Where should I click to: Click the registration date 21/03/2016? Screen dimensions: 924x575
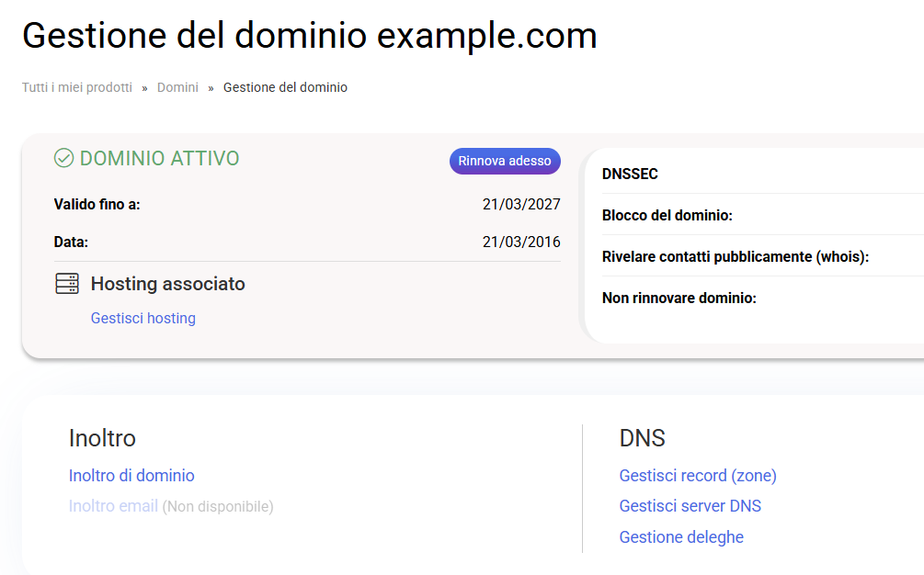pyautogui.click(x=521, y=242)
